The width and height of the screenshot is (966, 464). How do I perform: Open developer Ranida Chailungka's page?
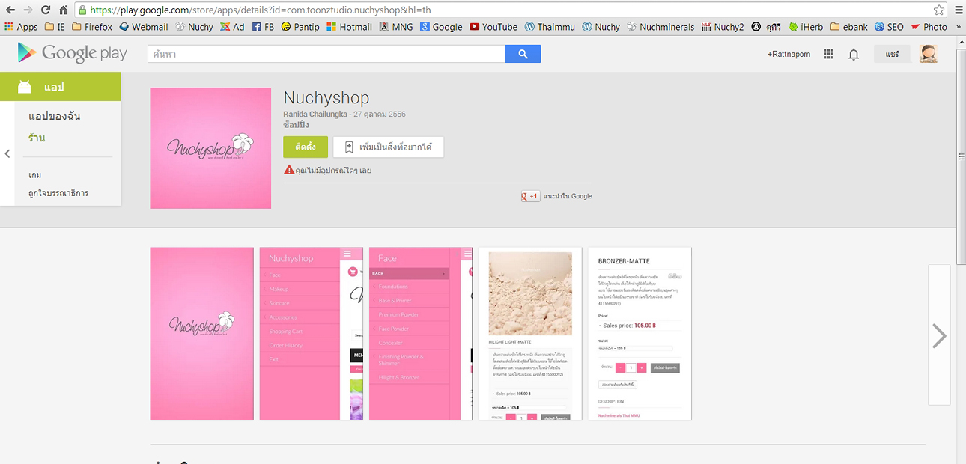click(315, 114)
